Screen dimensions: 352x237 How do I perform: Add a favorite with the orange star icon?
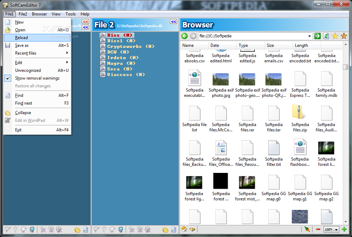pyautogui.click(x=344, y=36)
